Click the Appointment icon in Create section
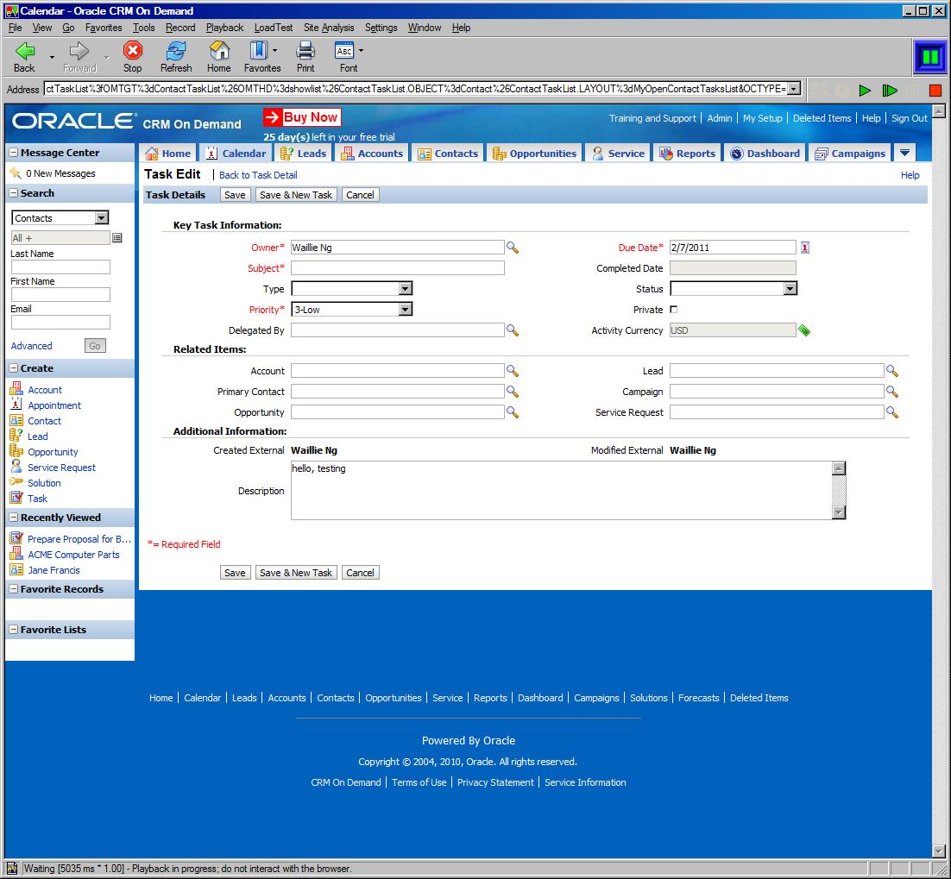This screenshot has width=951, height=879. (x=16, y=405)
